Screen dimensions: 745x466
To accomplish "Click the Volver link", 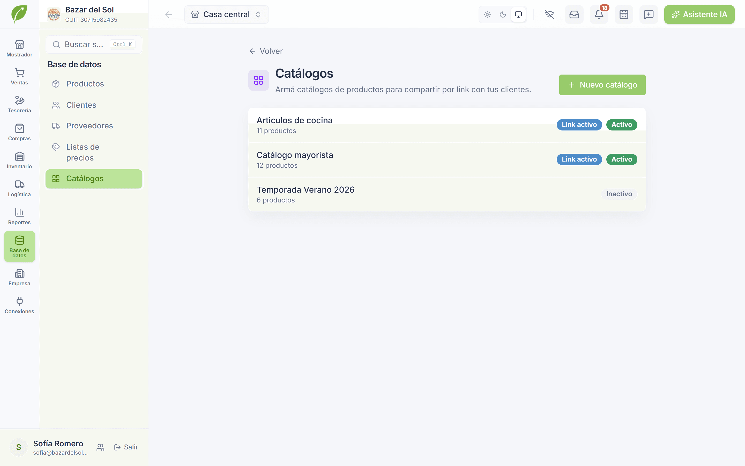I will (266, 51).
